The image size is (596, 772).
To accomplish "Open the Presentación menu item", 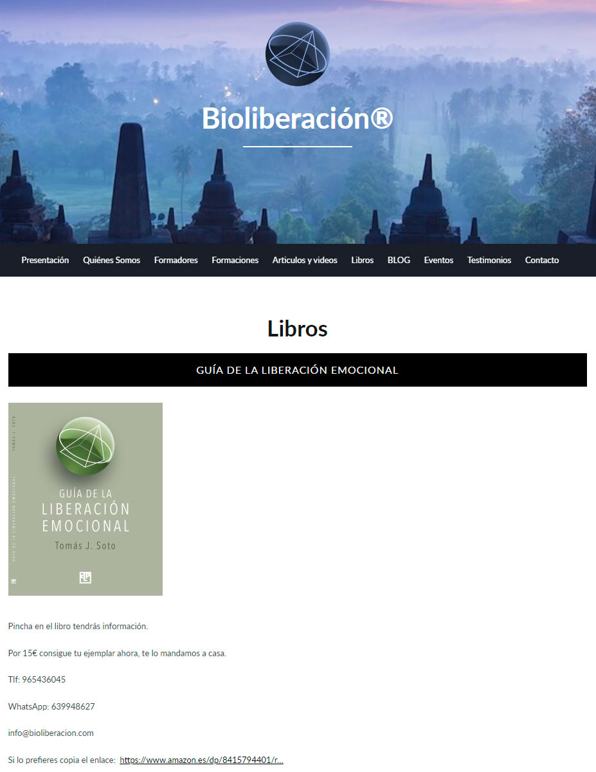I will (x=45, y=260).
